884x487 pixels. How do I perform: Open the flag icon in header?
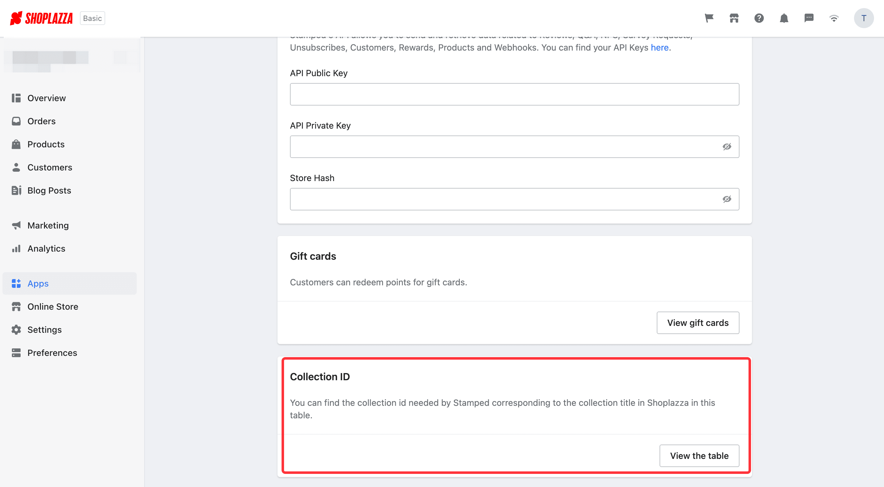pos(709,18)
